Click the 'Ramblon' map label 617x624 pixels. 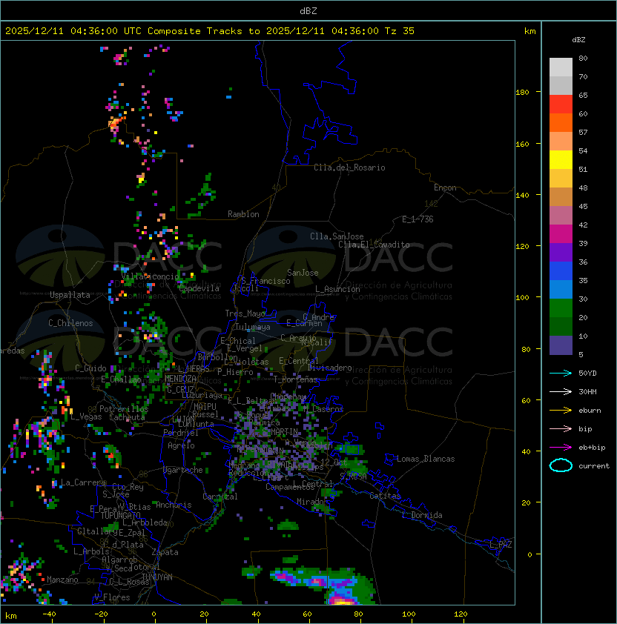pos(243,214)
